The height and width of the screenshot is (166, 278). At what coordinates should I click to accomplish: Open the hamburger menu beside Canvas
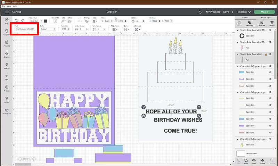7,12
